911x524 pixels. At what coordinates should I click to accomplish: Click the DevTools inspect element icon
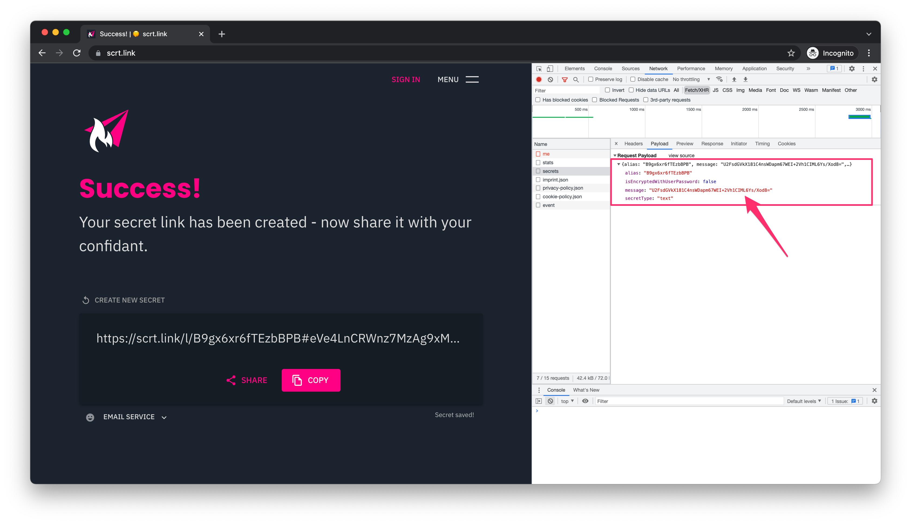pos(539,68)
